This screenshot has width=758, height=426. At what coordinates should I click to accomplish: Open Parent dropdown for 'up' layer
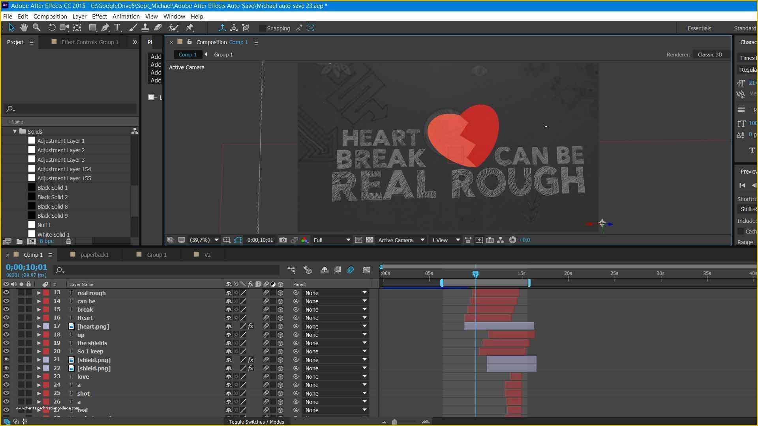coord(336,334)
